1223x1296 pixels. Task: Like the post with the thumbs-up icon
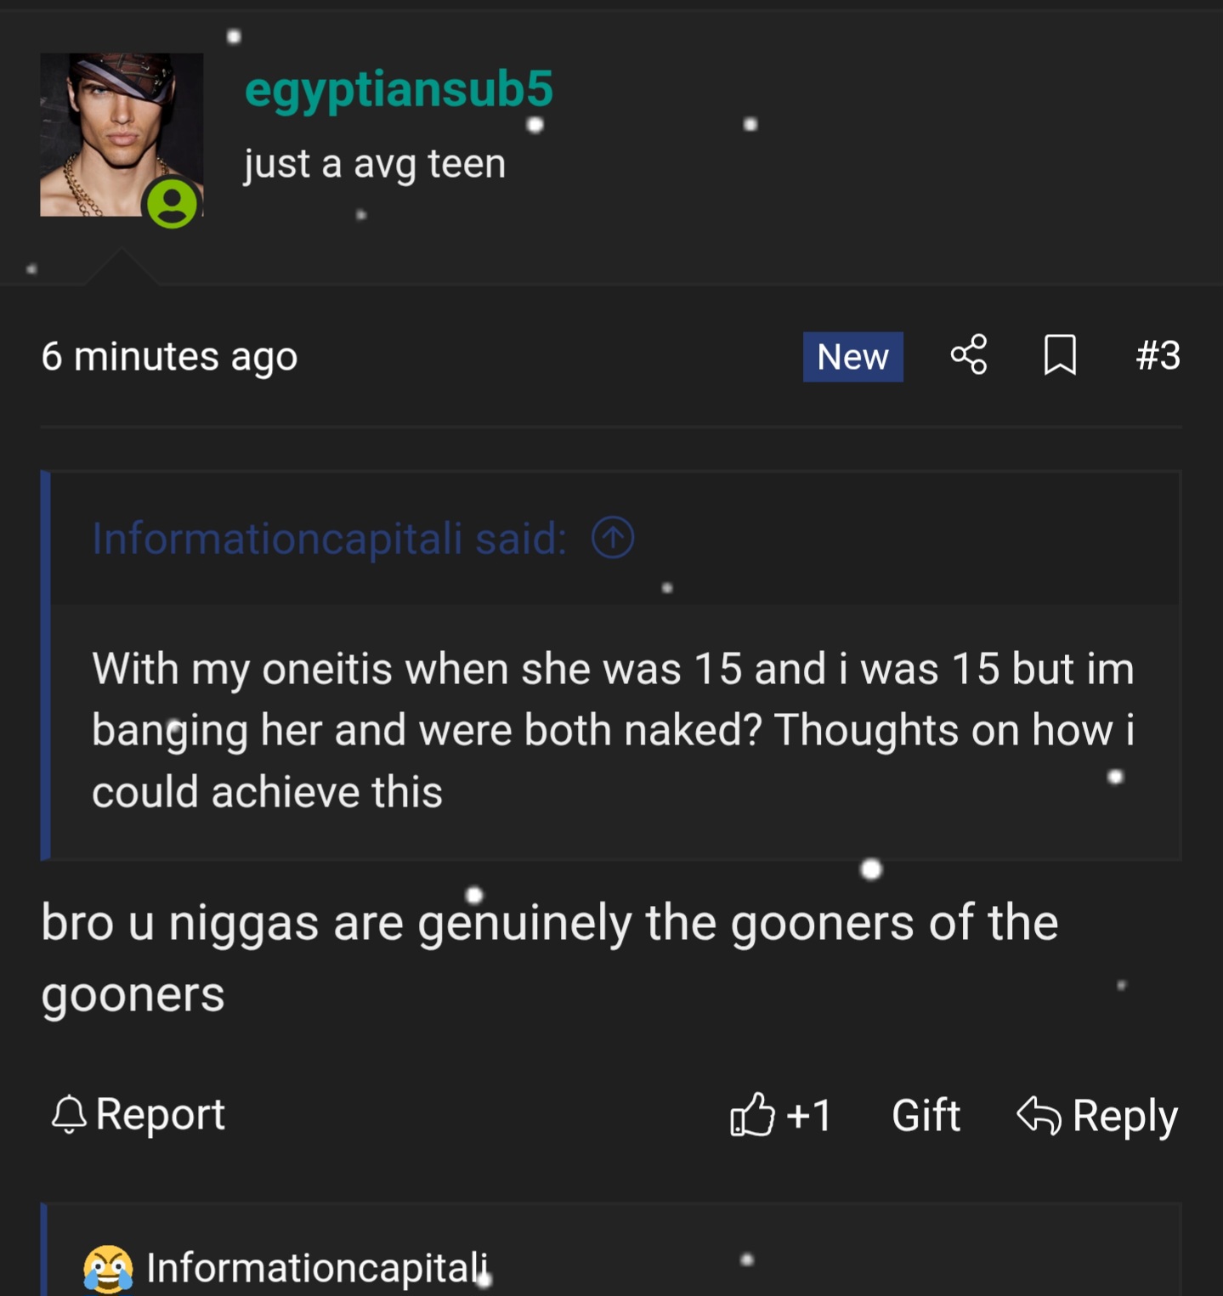752,1114
